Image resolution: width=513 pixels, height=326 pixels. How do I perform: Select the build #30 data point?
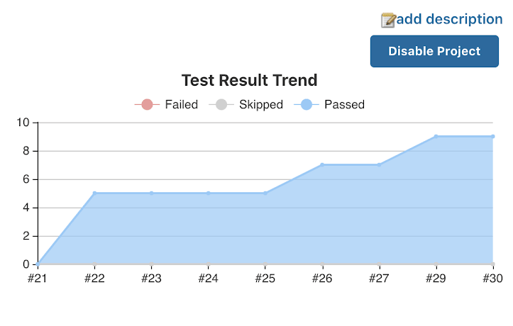pyautogui.click(x=492, y=136)
